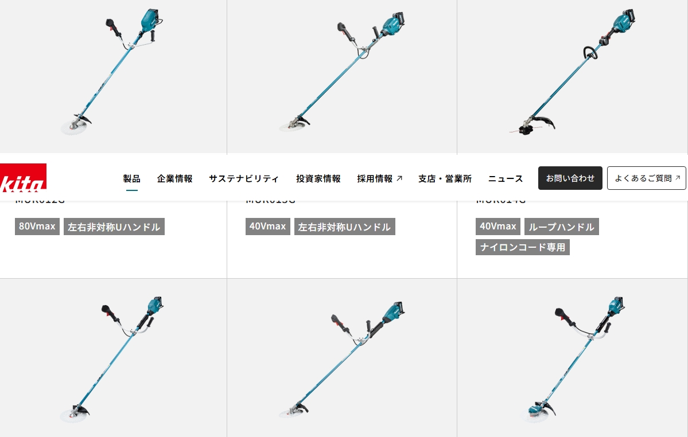This screenshot has width=688, height=437.
Task: Open the 企業情報 menu item
Action: [x=174, y=178]
